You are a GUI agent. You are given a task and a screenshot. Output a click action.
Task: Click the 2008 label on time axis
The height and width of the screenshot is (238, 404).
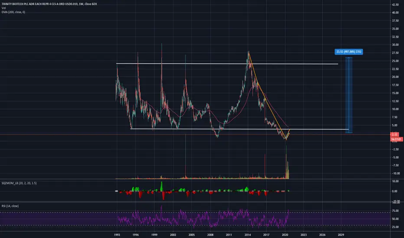210,235
